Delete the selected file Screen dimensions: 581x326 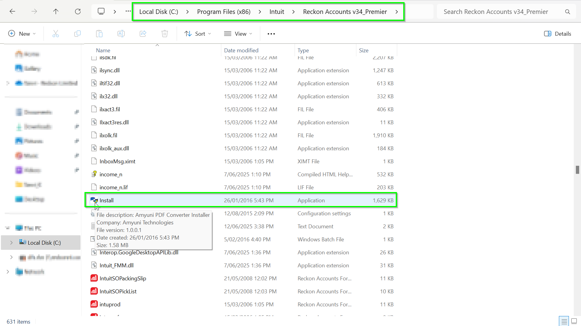point(165,34)
